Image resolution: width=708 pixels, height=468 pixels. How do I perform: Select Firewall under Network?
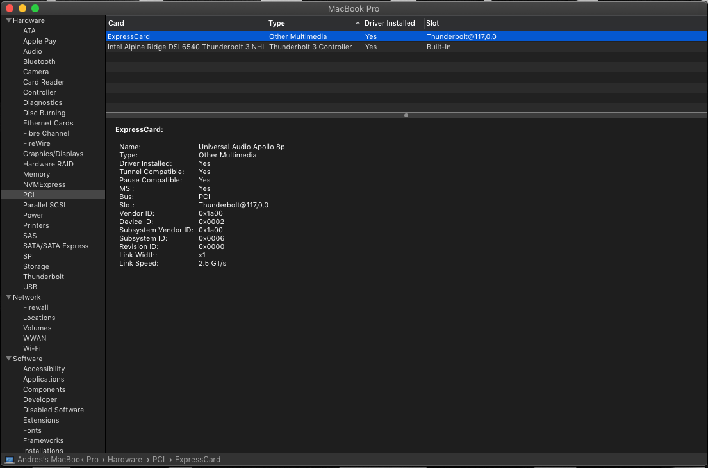36,307
